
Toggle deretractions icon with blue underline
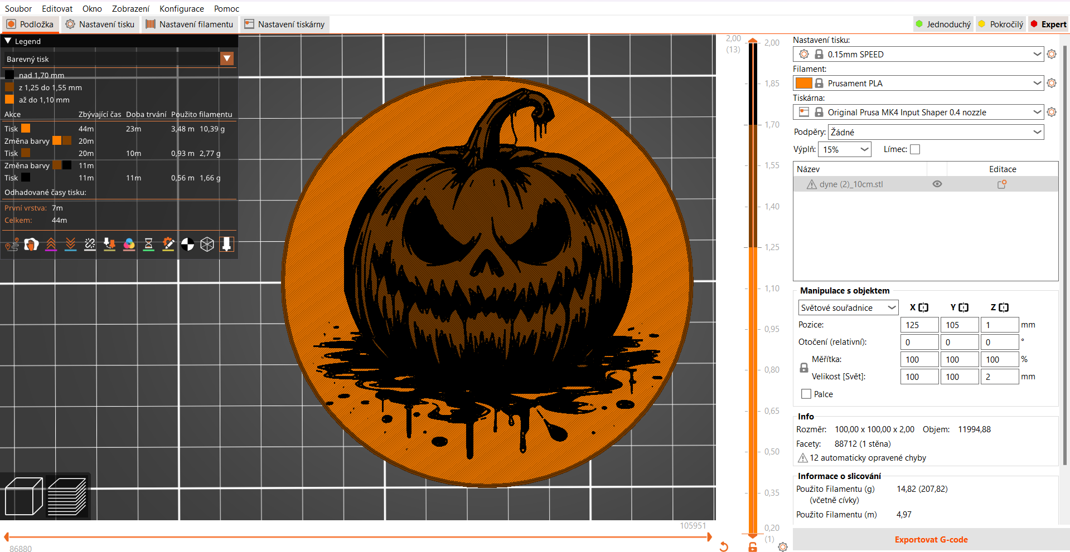click(x=70, y=245)
